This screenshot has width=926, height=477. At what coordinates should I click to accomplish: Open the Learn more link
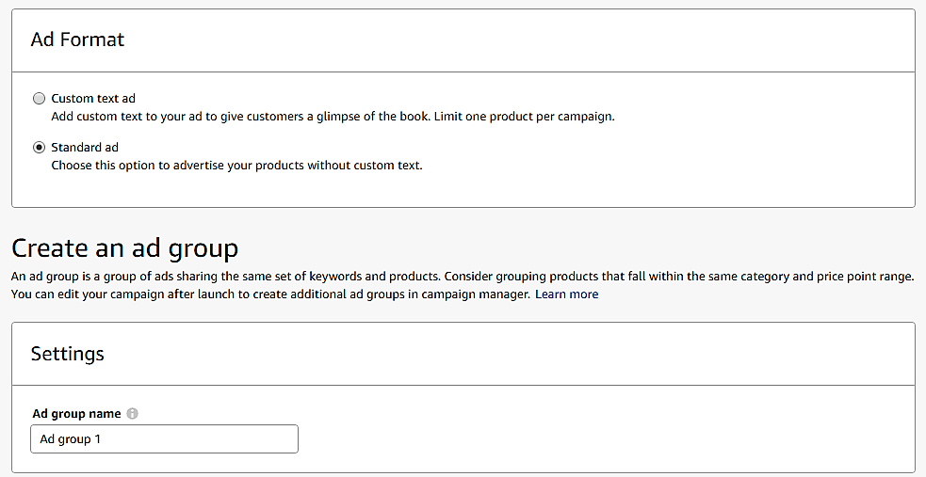(566, 294)
